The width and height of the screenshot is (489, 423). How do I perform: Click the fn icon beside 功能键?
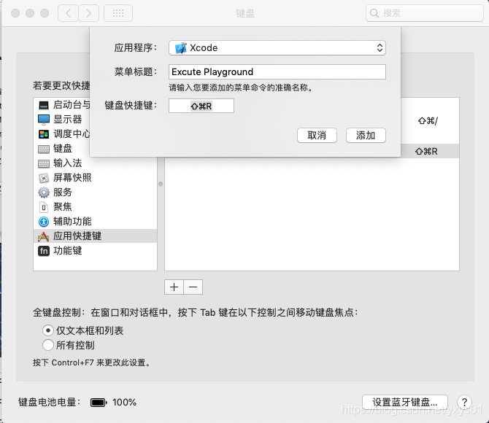pos(44,251)
